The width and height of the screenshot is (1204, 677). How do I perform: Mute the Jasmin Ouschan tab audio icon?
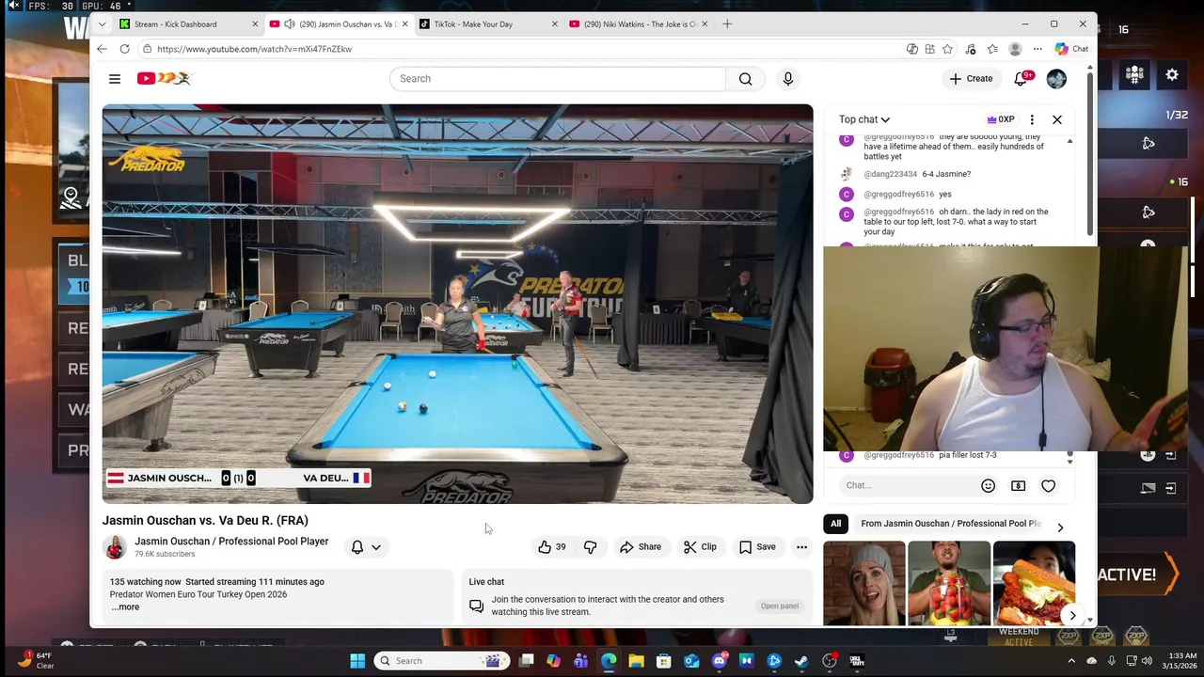(x=289, y=24)
